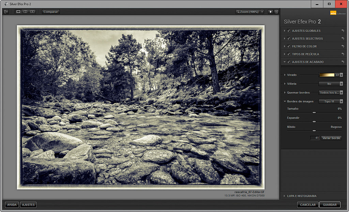349x212 pixels.
Task: Open the Bordes de imagen Tipo 11 dropdown
Action: pos(331,101)
